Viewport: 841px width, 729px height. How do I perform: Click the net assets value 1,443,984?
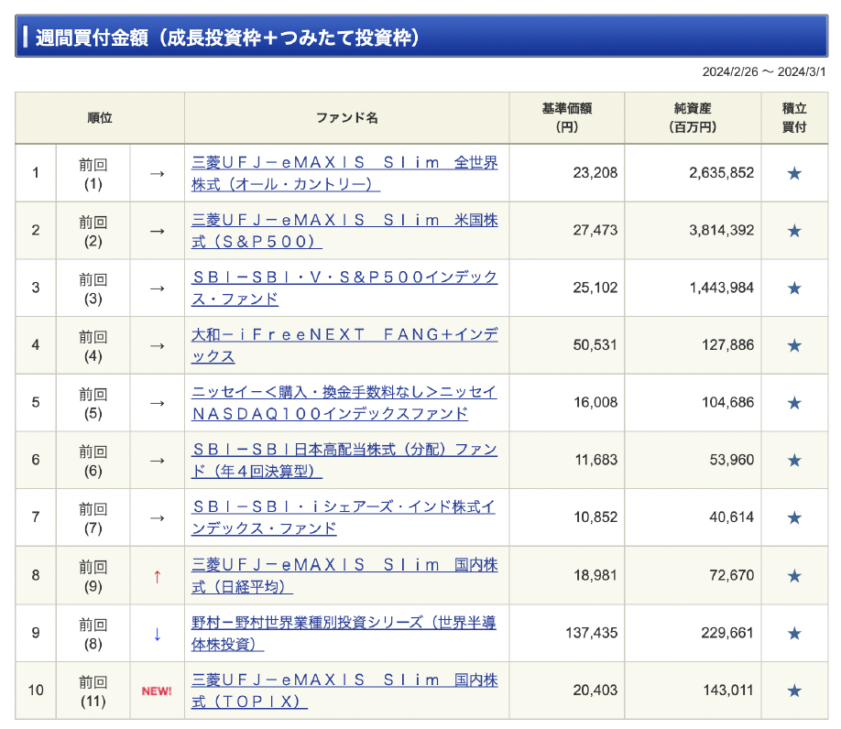[x=721, y=288]
